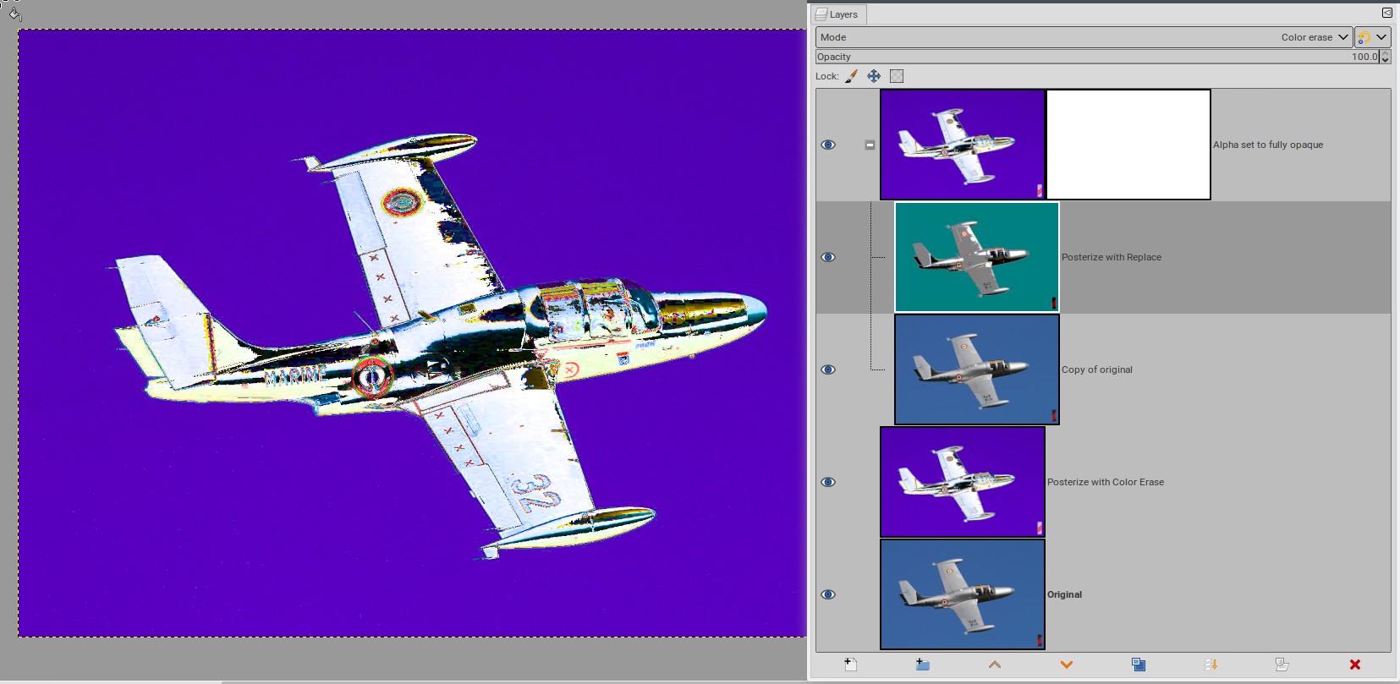Select the 'Copy of original' thumbnail
Image resolution: width=1400 pixels, height=684 pixels.
tap(977, 369)
